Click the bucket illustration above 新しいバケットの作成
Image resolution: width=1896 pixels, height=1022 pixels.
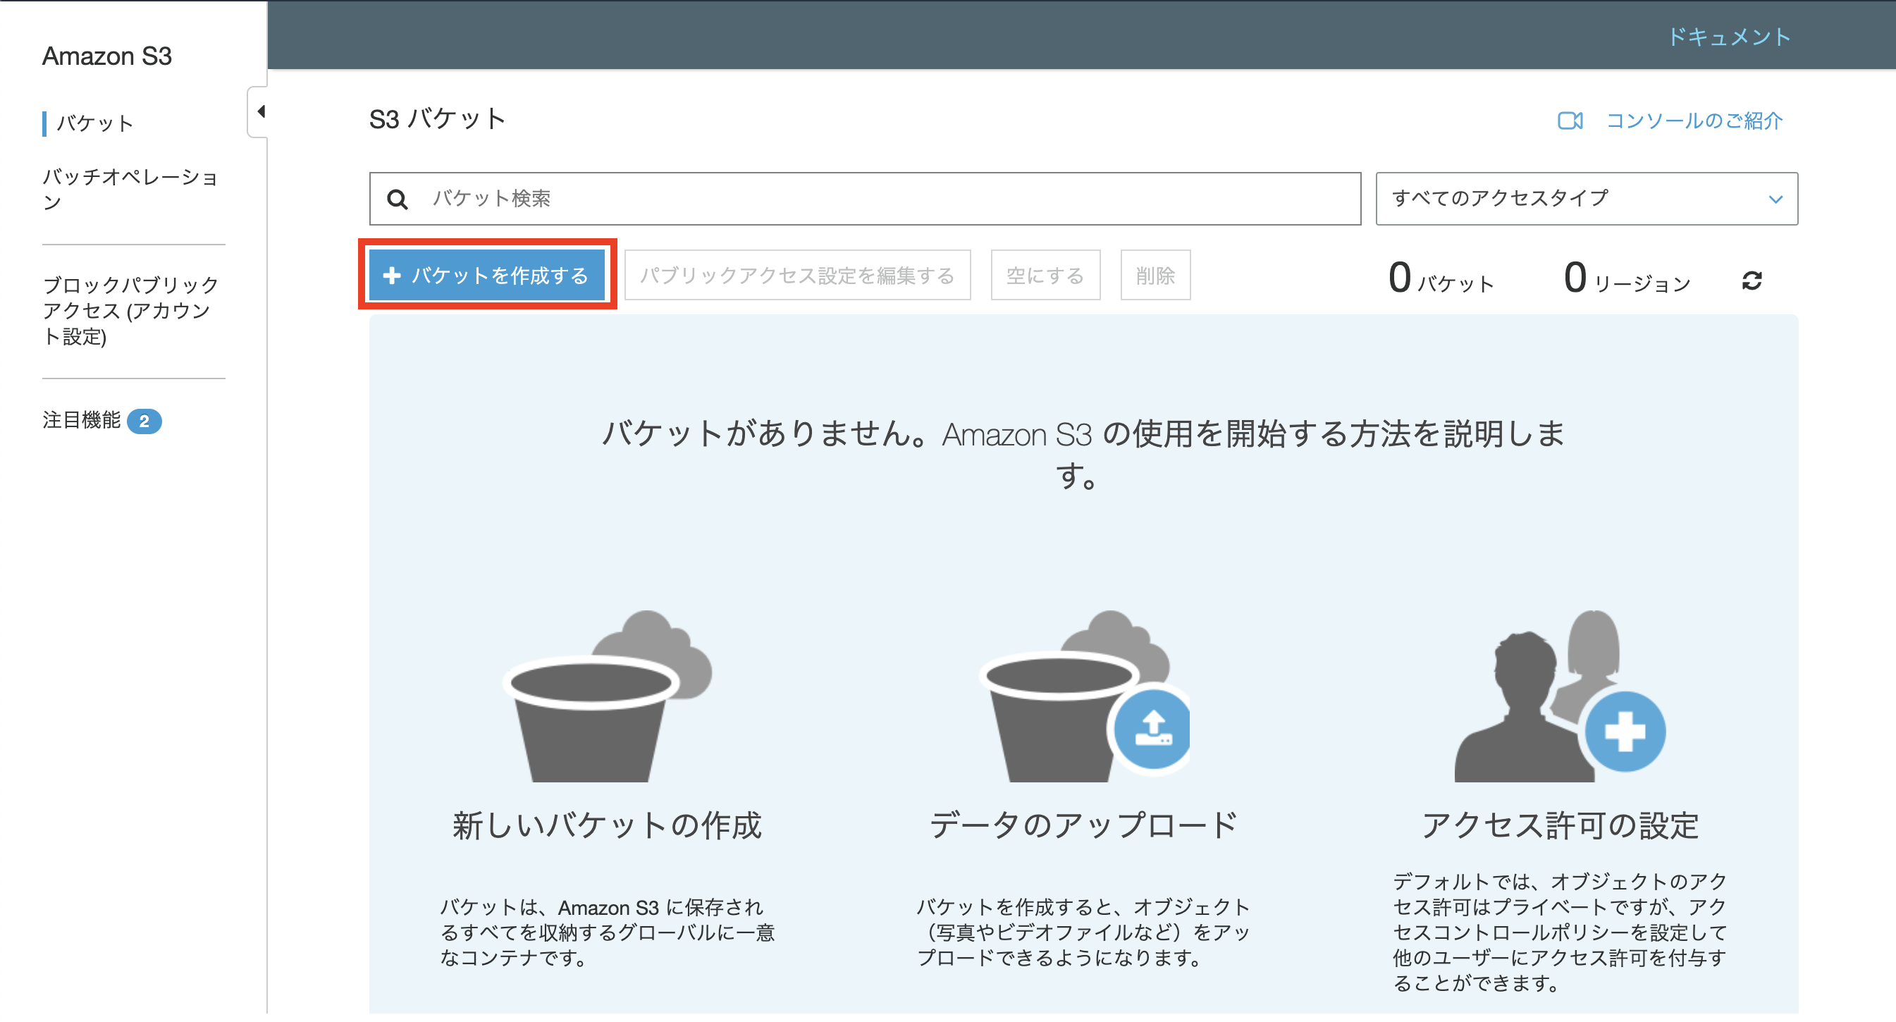pos(608,696)
